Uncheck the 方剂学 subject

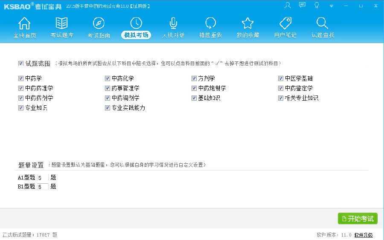[x=194, y=78]
